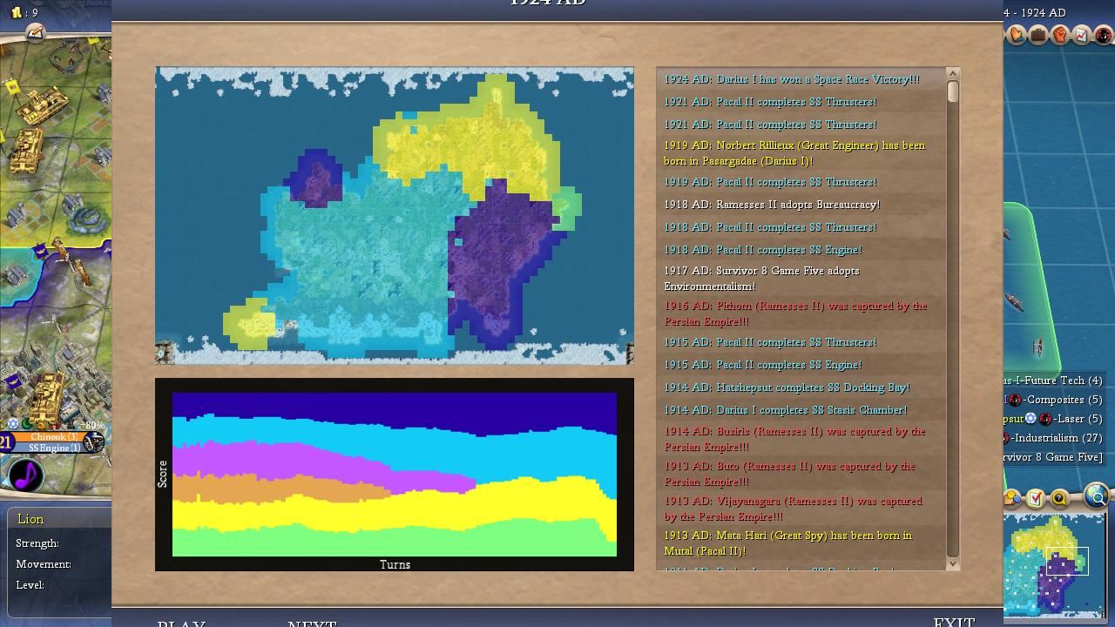Click the minimap in bottom right corner
This screenshot has width=1115, height=627.
coord(1054,564)
